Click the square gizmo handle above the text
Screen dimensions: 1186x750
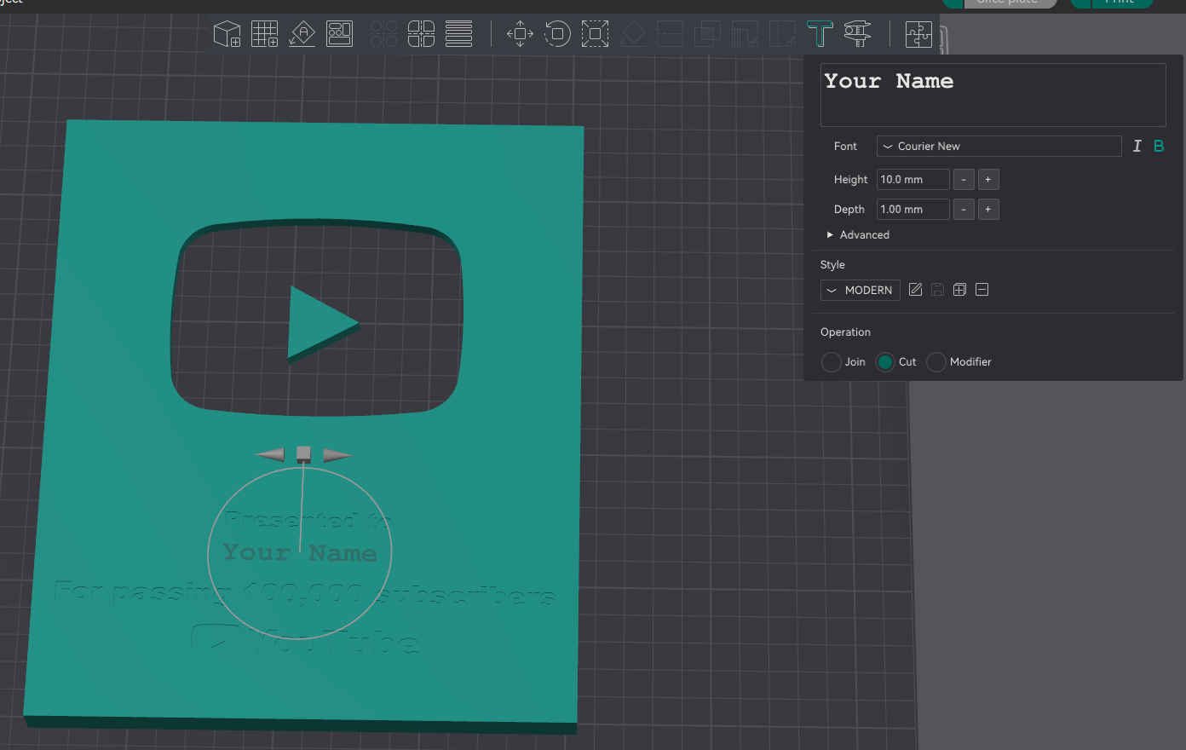[303, 454]
